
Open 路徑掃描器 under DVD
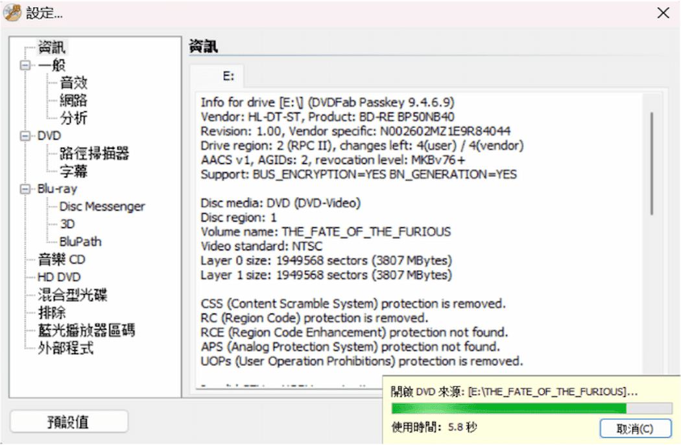[94, 153]
